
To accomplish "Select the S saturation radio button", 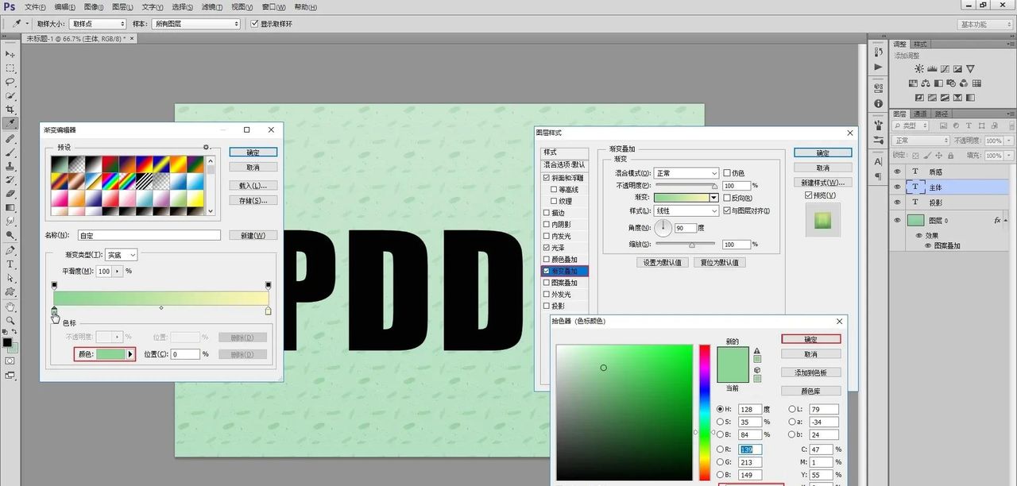I will pyautogui.click(x=720, y=422).
